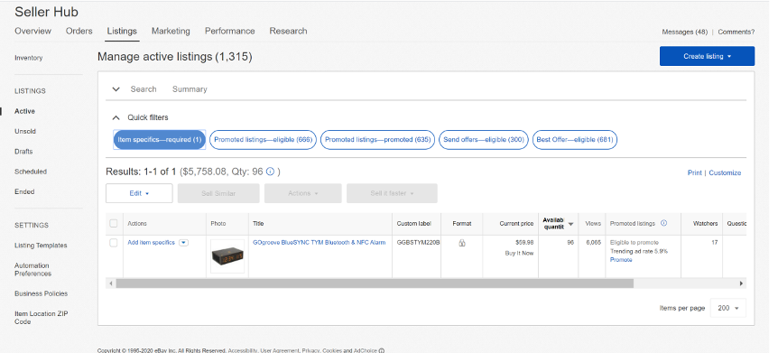The height and width of the screenshot is (353, 778).
Task: Click the Promote link in listing row
Action: pos(621,260)
